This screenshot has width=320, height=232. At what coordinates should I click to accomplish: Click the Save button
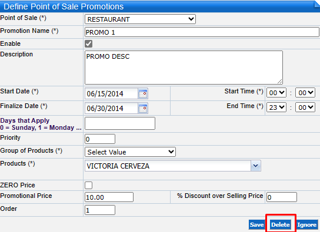256,225
